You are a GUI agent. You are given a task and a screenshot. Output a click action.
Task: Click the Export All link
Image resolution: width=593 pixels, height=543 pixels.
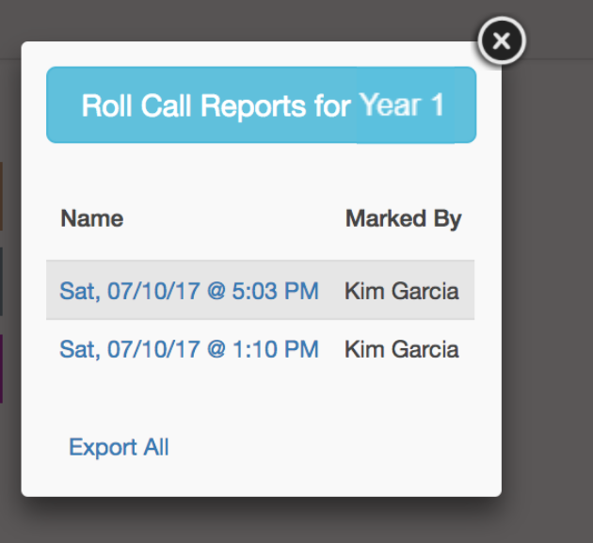tap(119, 447)
